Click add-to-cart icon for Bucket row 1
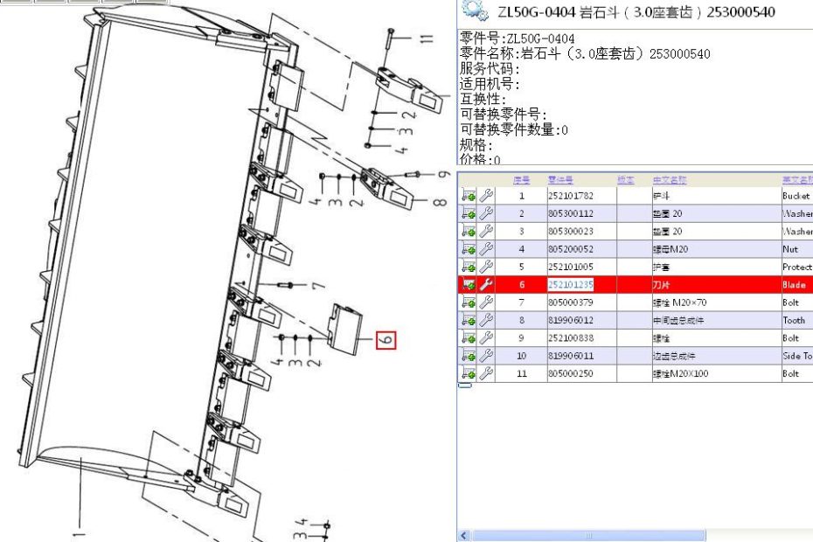Image resolution: width=813 pixels, height=542 pixels. pos(469,197)
